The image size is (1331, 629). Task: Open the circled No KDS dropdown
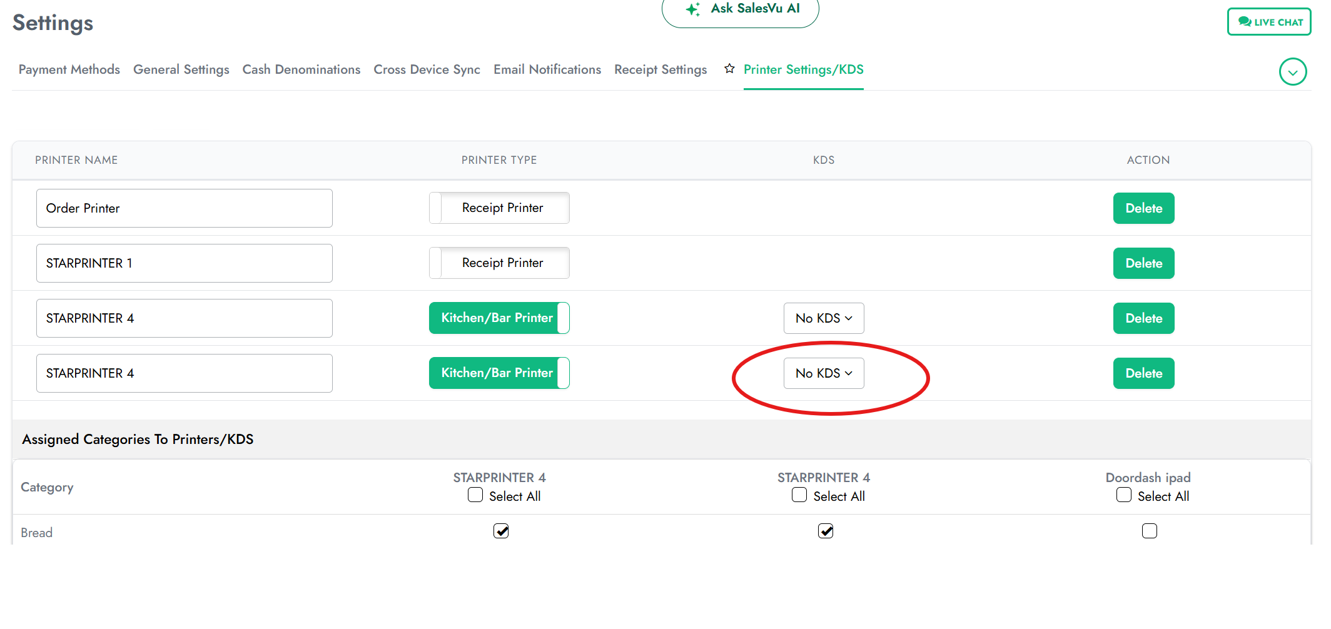[x=824, y=373]
